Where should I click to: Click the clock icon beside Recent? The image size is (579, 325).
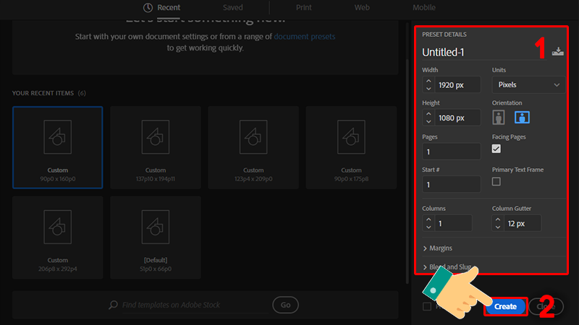pyautogui.click(x=148, y=7)
